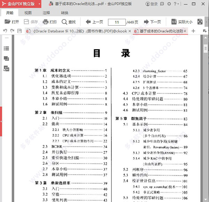Click the vertical scrollbar thumb
Screen dimensions: 209x202
coord(206,49)
